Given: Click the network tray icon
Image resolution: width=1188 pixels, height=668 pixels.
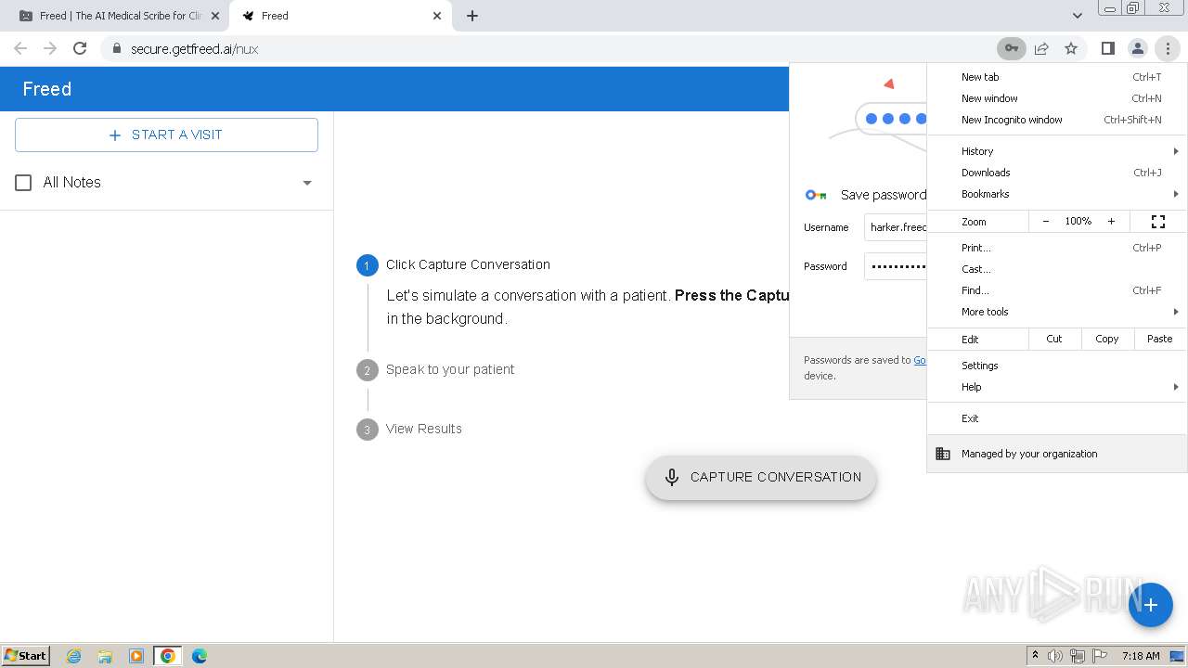Looking at the screenshot, I should tap(1078, 656).
